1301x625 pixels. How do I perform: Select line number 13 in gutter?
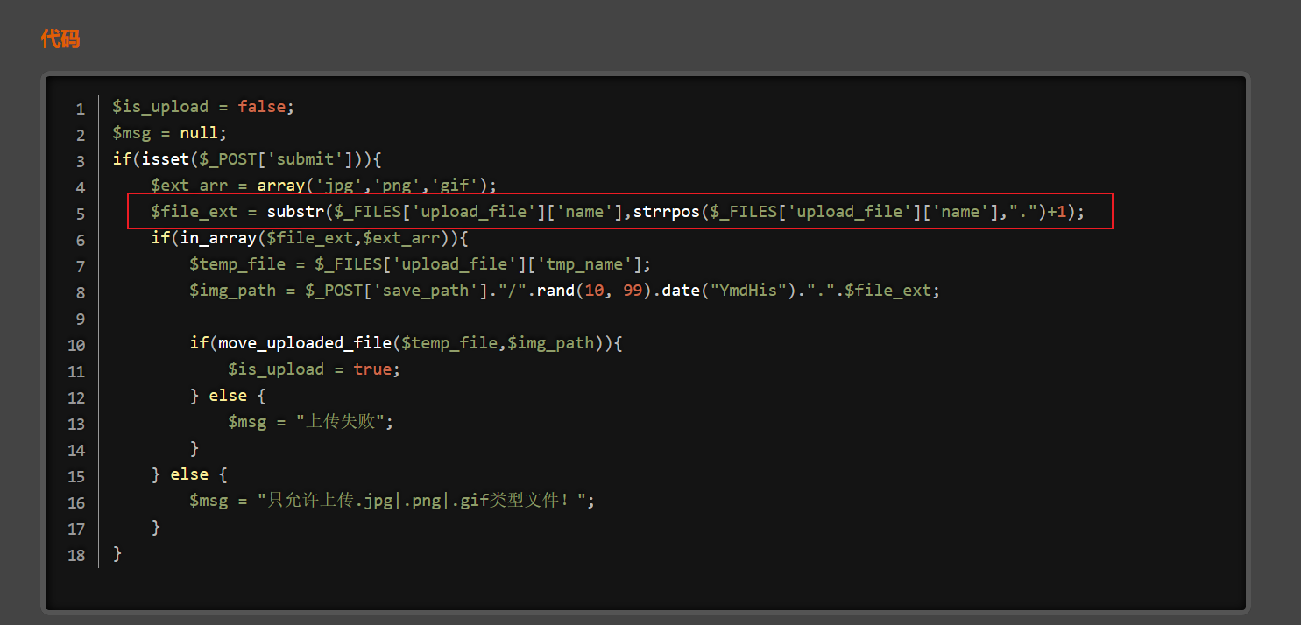point(76,424)
